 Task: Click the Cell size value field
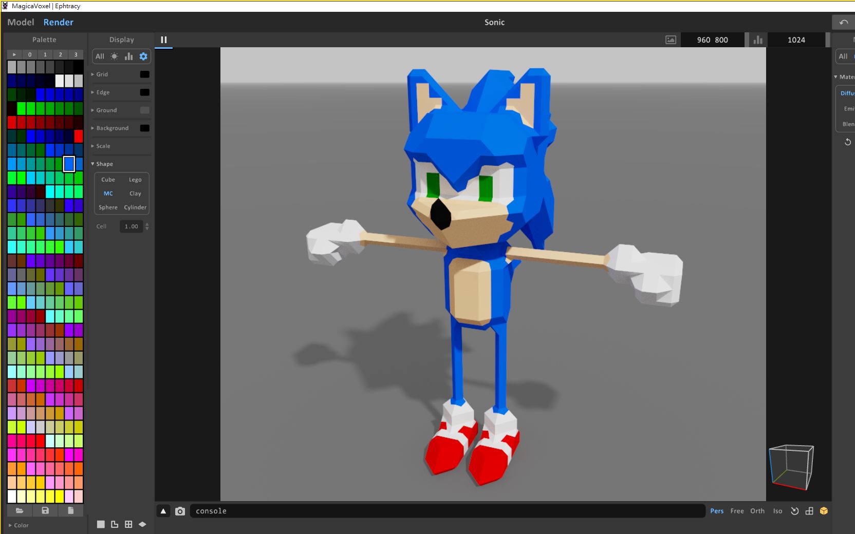coord(132,226)
